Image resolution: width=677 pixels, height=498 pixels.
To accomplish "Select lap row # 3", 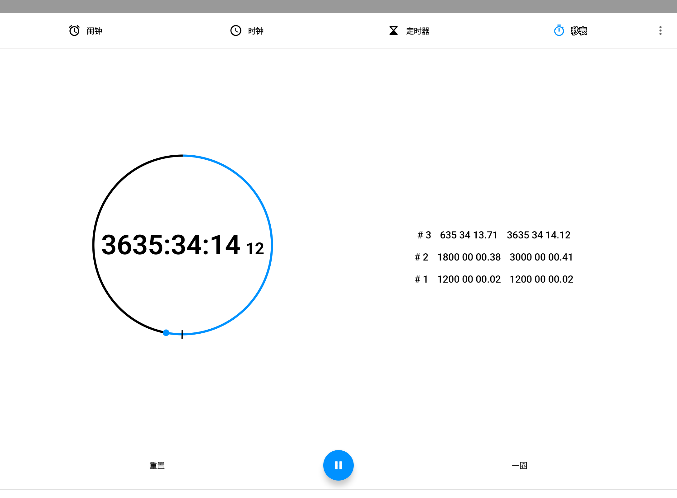I will pos(494,235).
